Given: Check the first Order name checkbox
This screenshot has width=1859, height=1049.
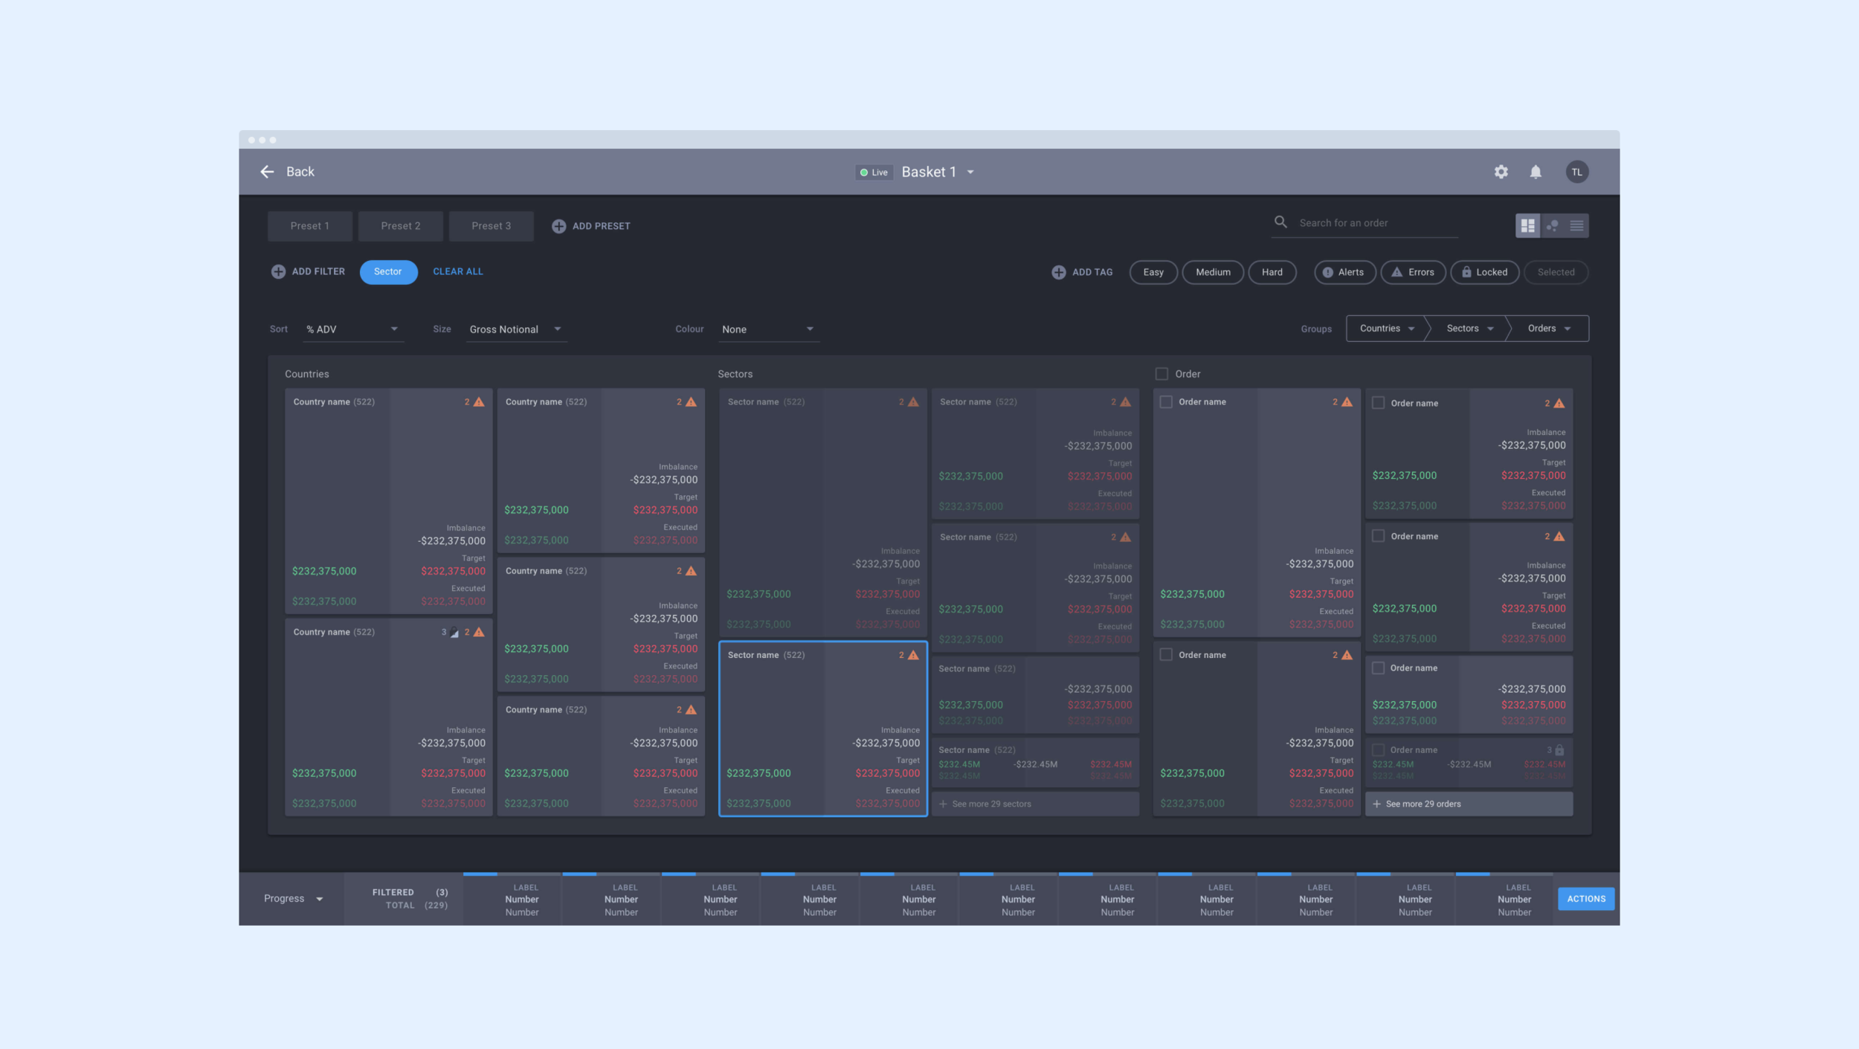Looking at the screenshot, I should pyautogui.click(x=1166, y=402).
